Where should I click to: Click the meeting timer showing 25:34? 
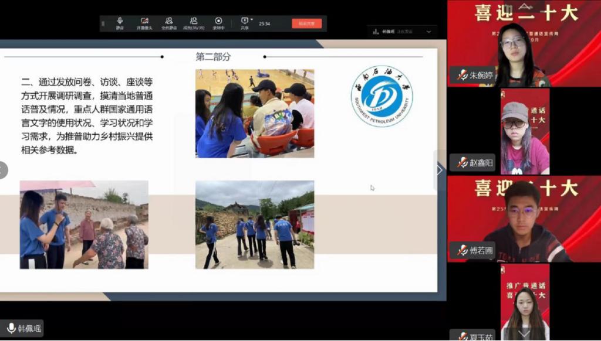(x=265, y=23)
